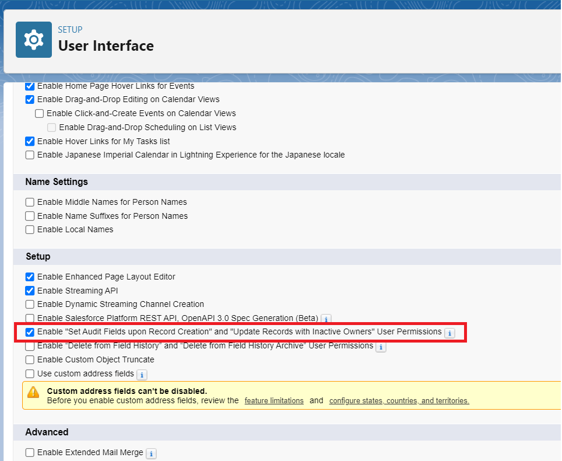Open info tooltip for Enable Extended Mail Merge

[151, 453]
